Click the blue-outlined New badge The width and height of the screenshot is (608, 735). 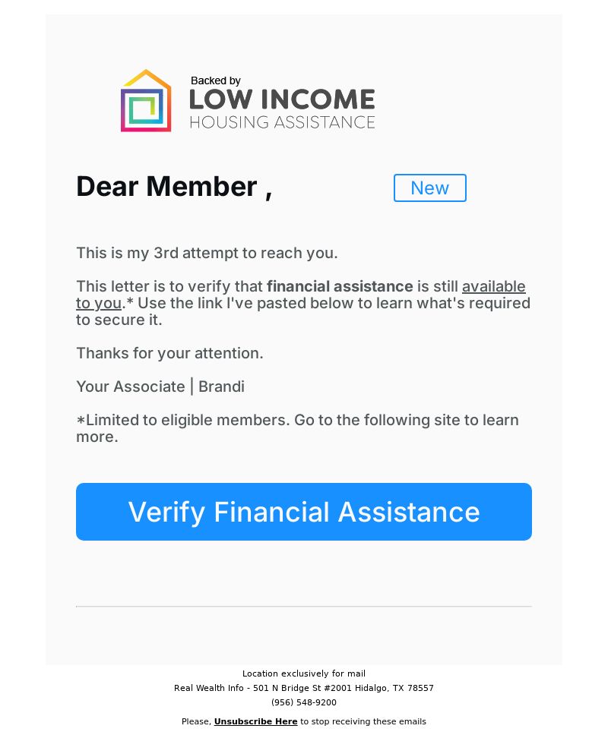pos(429,188)
